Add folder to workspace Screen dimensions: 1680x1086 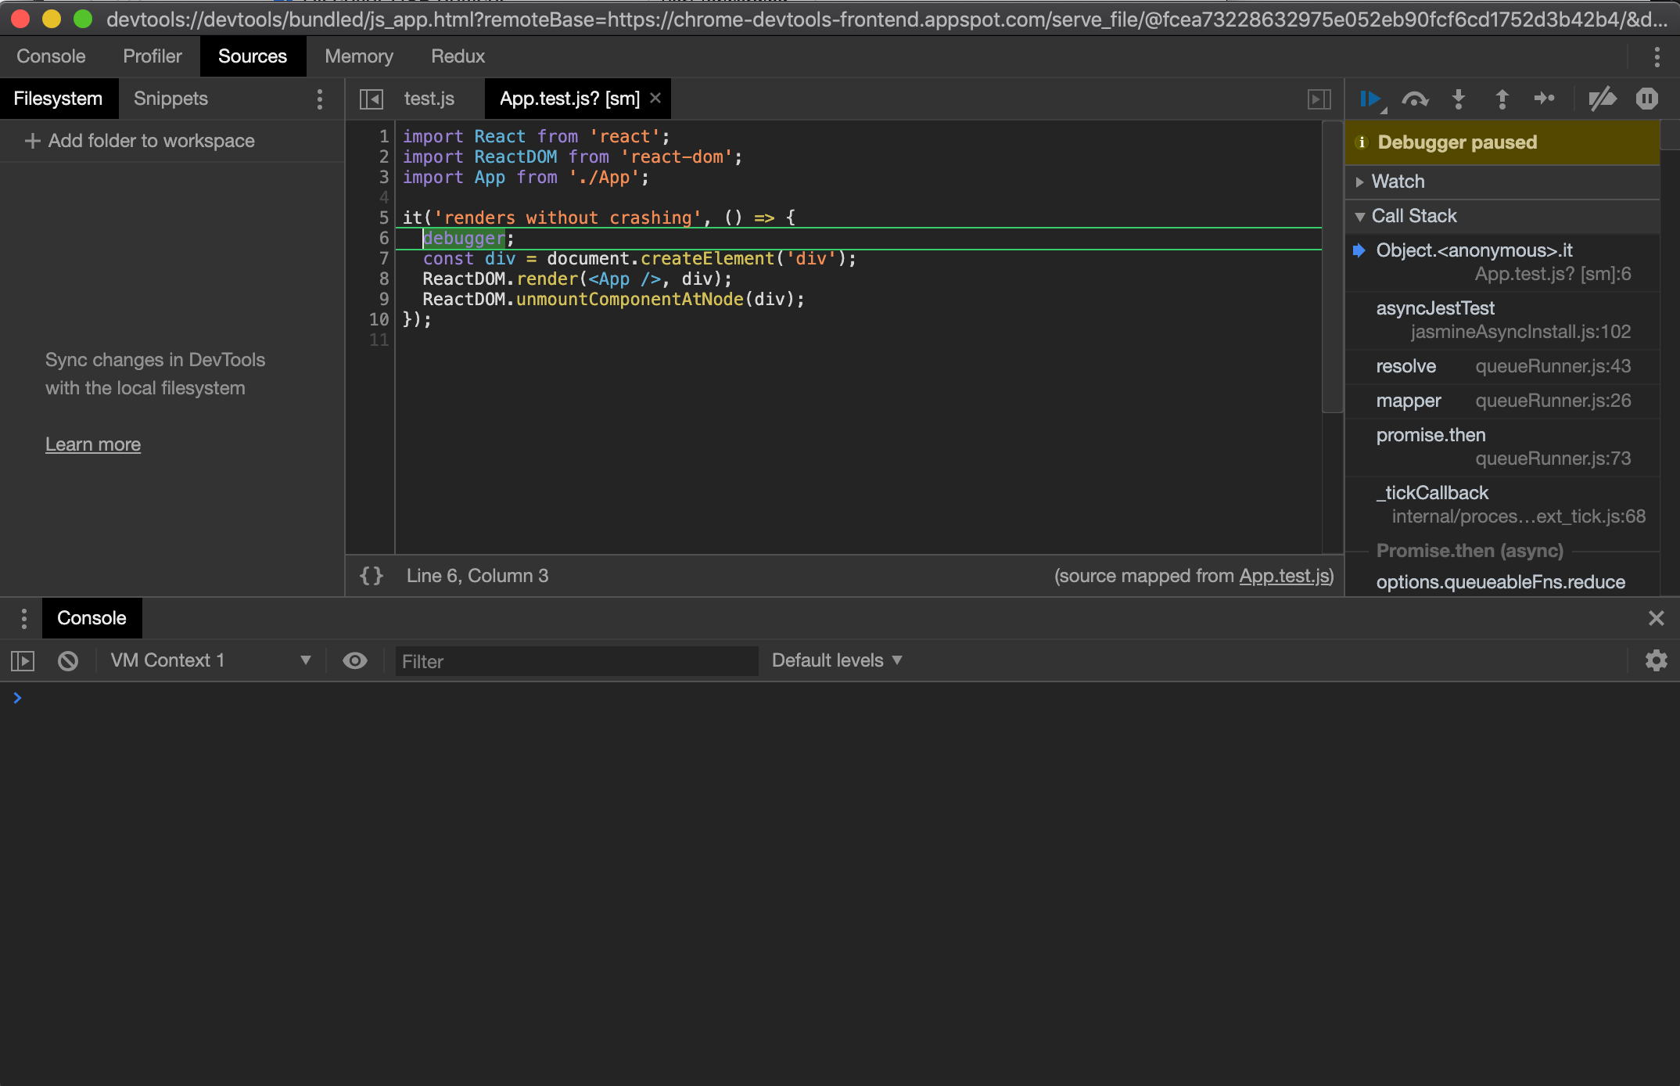[x=150, y=141]
